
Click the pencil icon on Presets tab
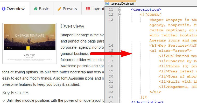pos(59,9)
